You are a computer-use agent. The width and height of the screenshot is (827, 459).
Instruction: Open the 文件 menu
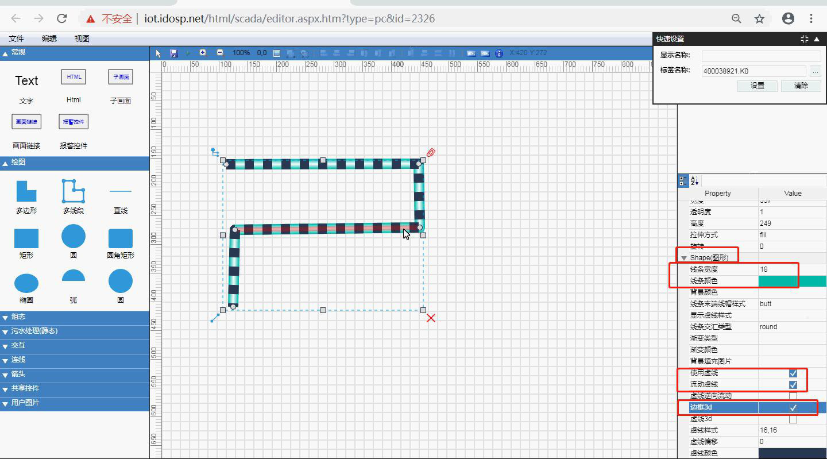(x=17, y=38)
